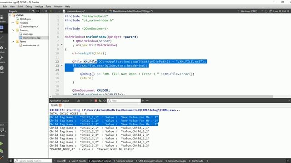Open the Welcome mode grid icon
The width and height of the screenshot is (291, 163).
click(x=2, y=17)
